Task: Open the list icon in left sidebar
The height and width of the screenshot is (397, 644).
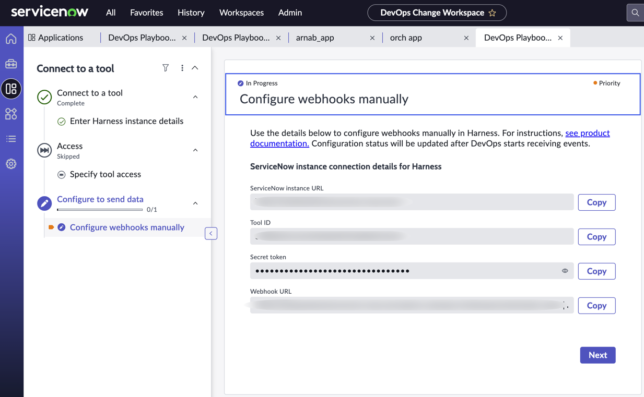Action: [x=11, y=139]
